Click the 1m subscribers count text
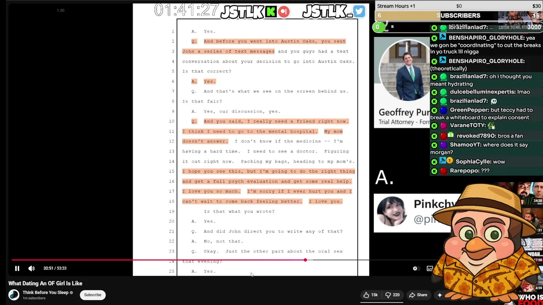This screenshot has width=543, height=305. pyautogui.click(x=34, y=298)
